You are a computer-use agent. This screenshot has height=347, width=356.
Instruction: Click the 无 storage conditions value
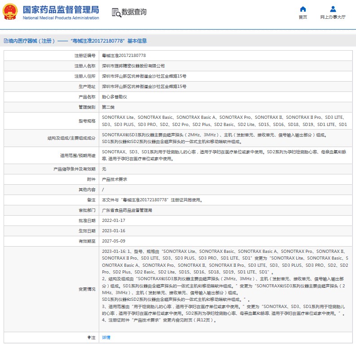pyautogui.click(x=104, y=169)
